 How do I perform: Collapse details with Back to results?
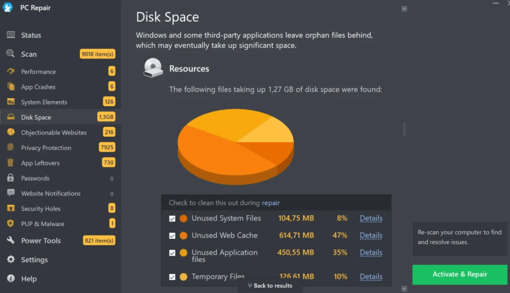pos(270,286)
